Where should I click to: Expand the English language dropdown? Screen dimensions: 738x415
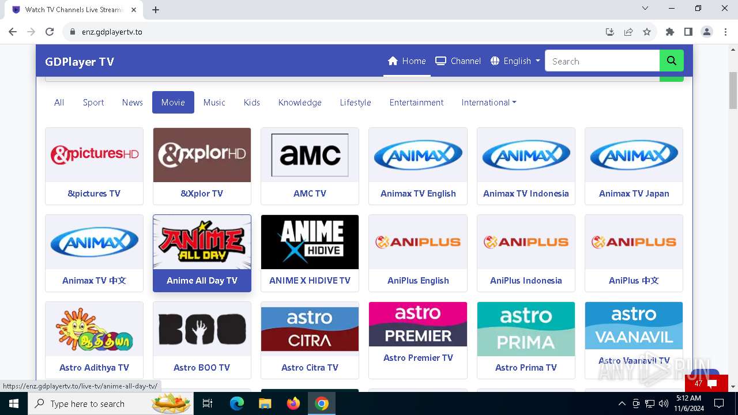tap(515, 61)
